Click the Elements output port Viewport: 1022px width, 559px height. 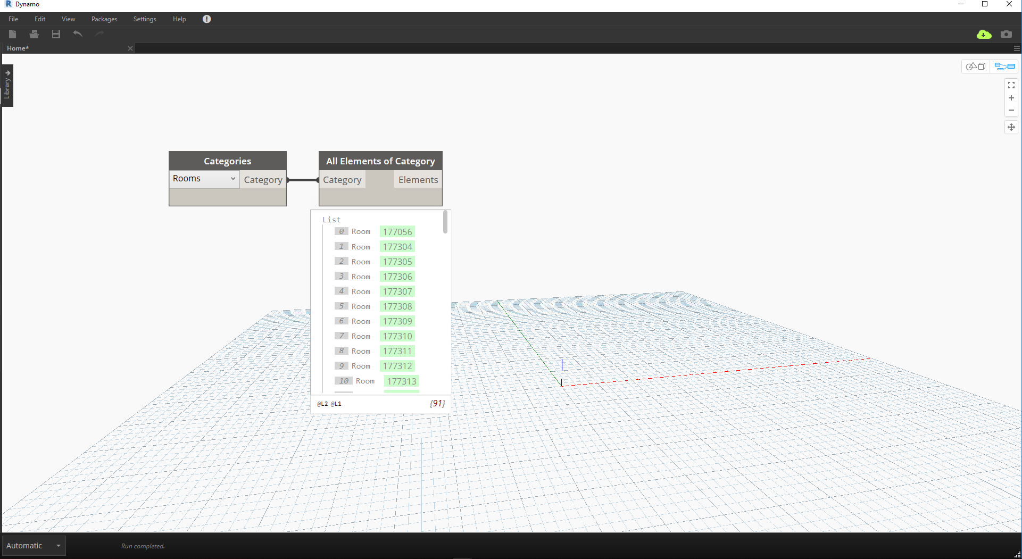click(x=418, y=180)
